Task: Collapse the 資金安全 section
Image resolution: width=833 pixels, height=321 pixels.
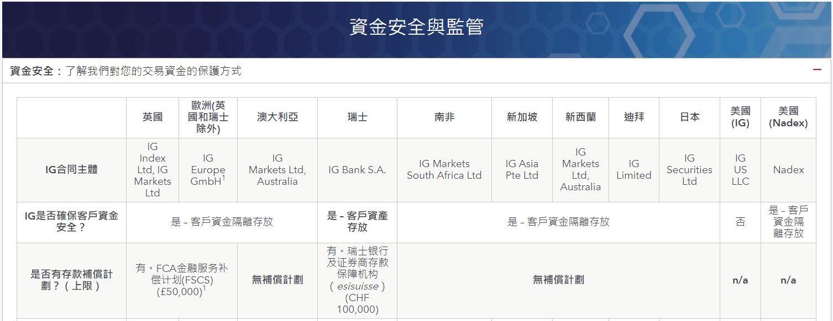Action: (816, 70)
